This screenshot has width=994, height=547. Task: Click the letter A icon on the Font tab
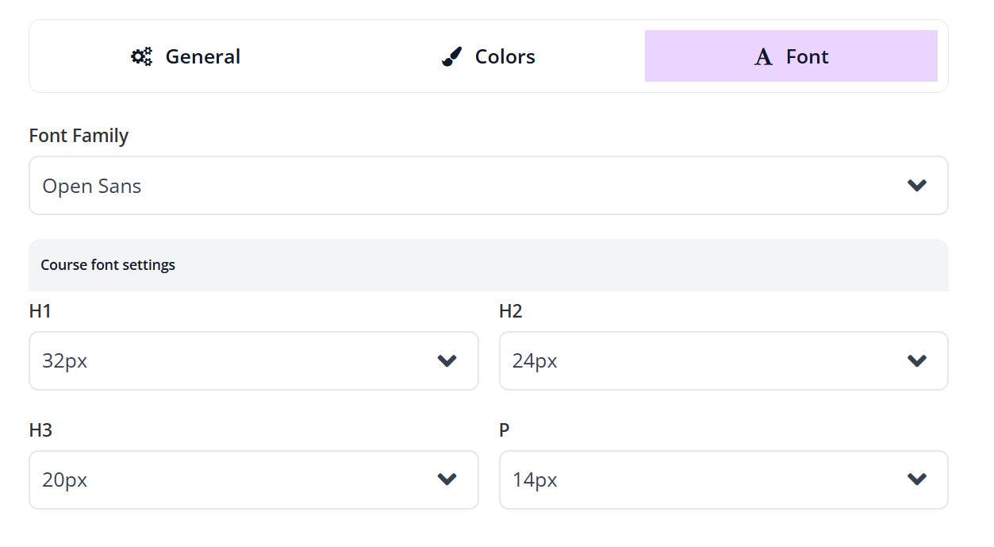(x=762, y=56)
